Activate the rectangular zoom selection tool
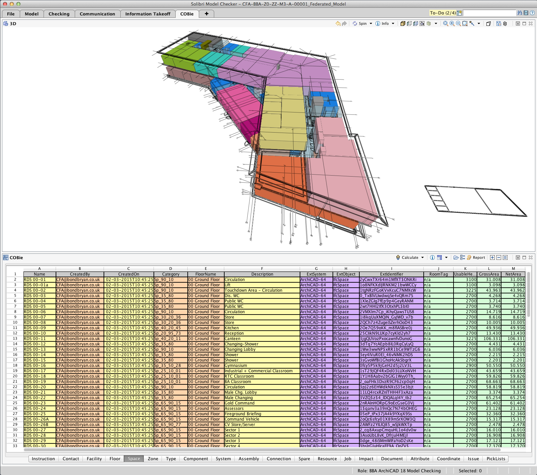This screenshot has width=537, height=475. 465,23
